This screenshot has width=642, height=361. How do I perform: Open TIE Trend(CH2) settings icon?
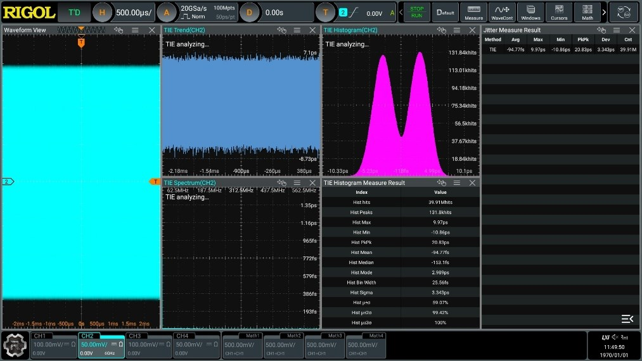click(x=281, y=30)
